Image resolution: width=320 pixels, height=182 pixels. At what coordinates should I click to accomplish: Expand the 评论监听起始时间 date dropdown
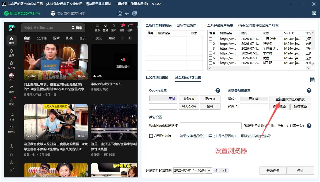[x=209, y=171]
